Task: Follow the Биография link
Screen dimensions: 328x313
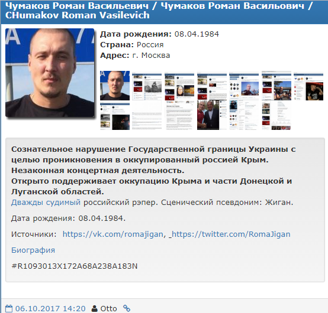Action: [33, 250]
